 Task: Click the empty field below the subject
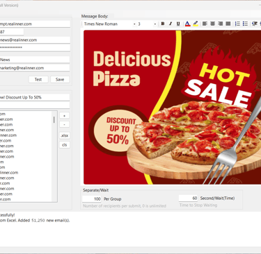[35, 105]
